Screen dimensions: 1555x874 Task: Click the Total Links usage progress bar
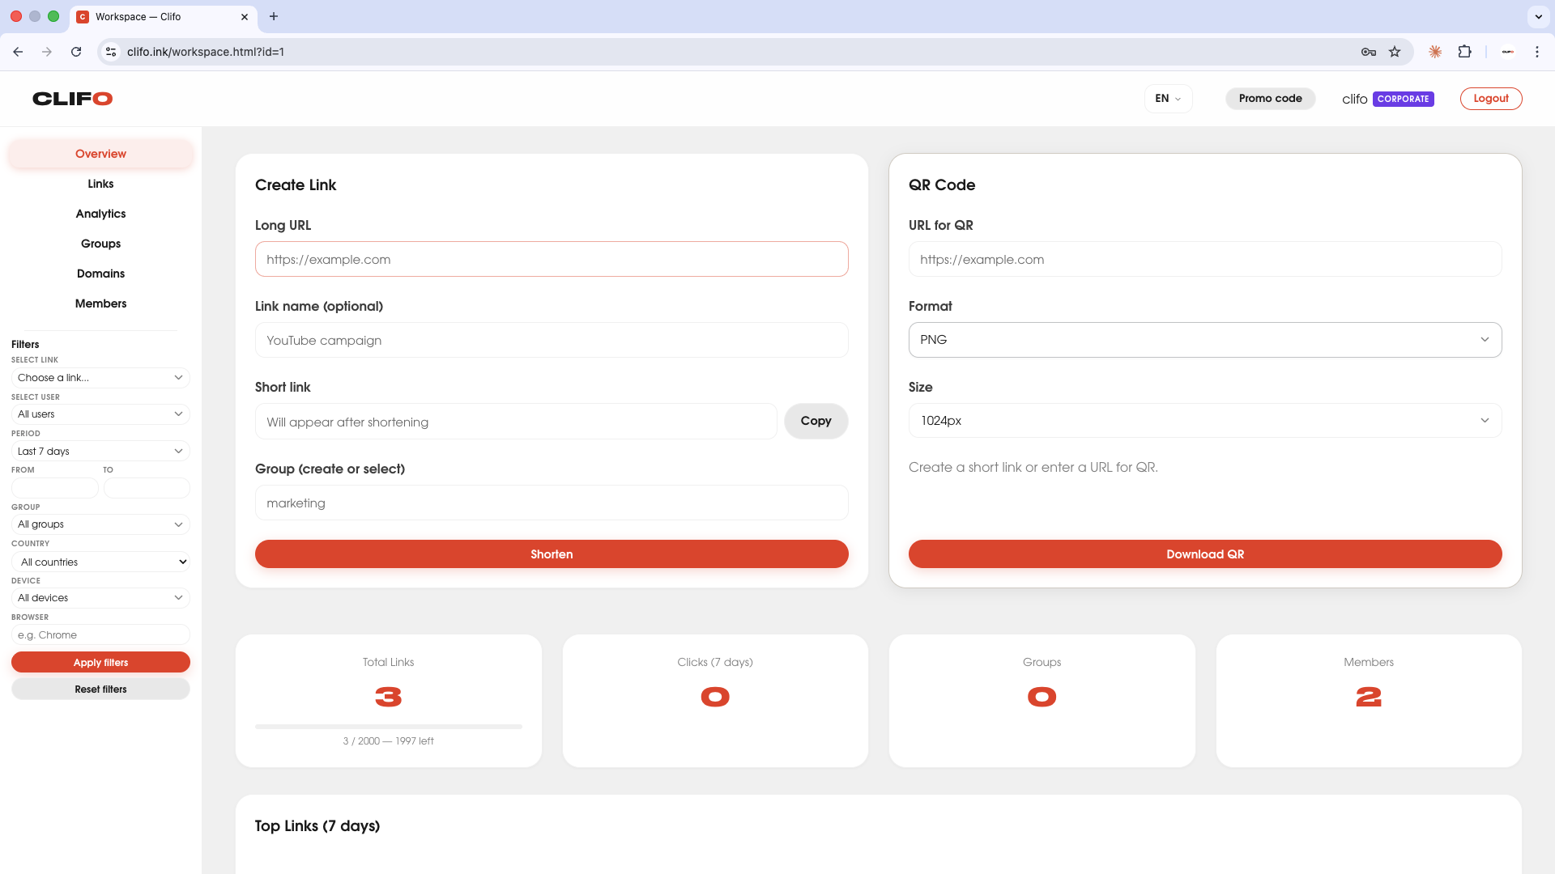[388, 727]
